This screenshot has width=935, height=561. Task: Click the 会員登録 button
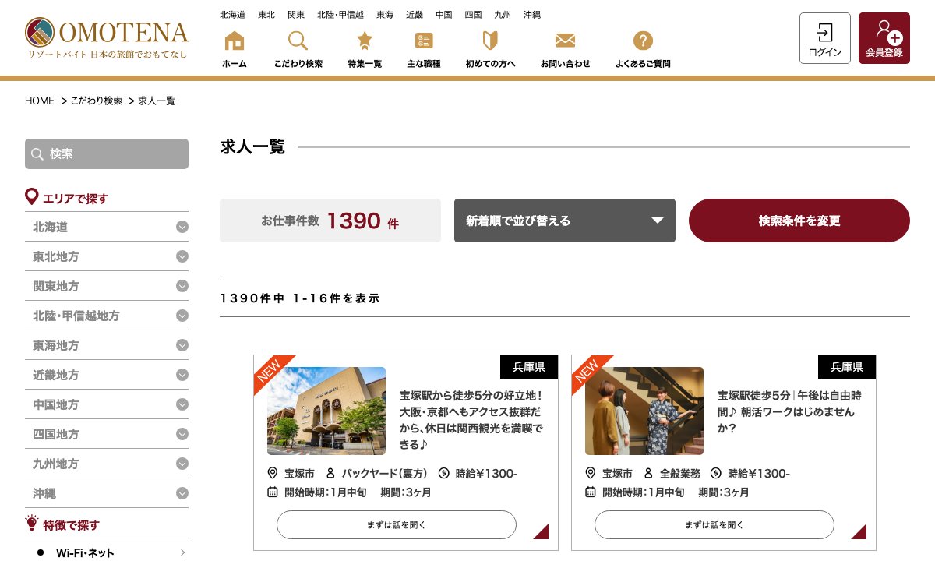click(884, 38)
